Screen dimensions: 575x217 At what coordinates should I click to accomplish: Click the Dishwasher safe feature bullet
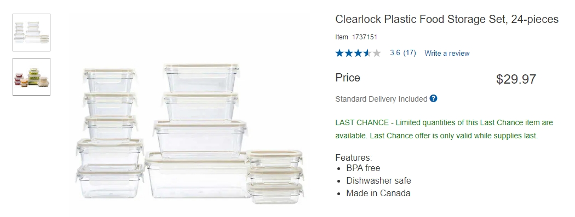[x=378, y=181]
